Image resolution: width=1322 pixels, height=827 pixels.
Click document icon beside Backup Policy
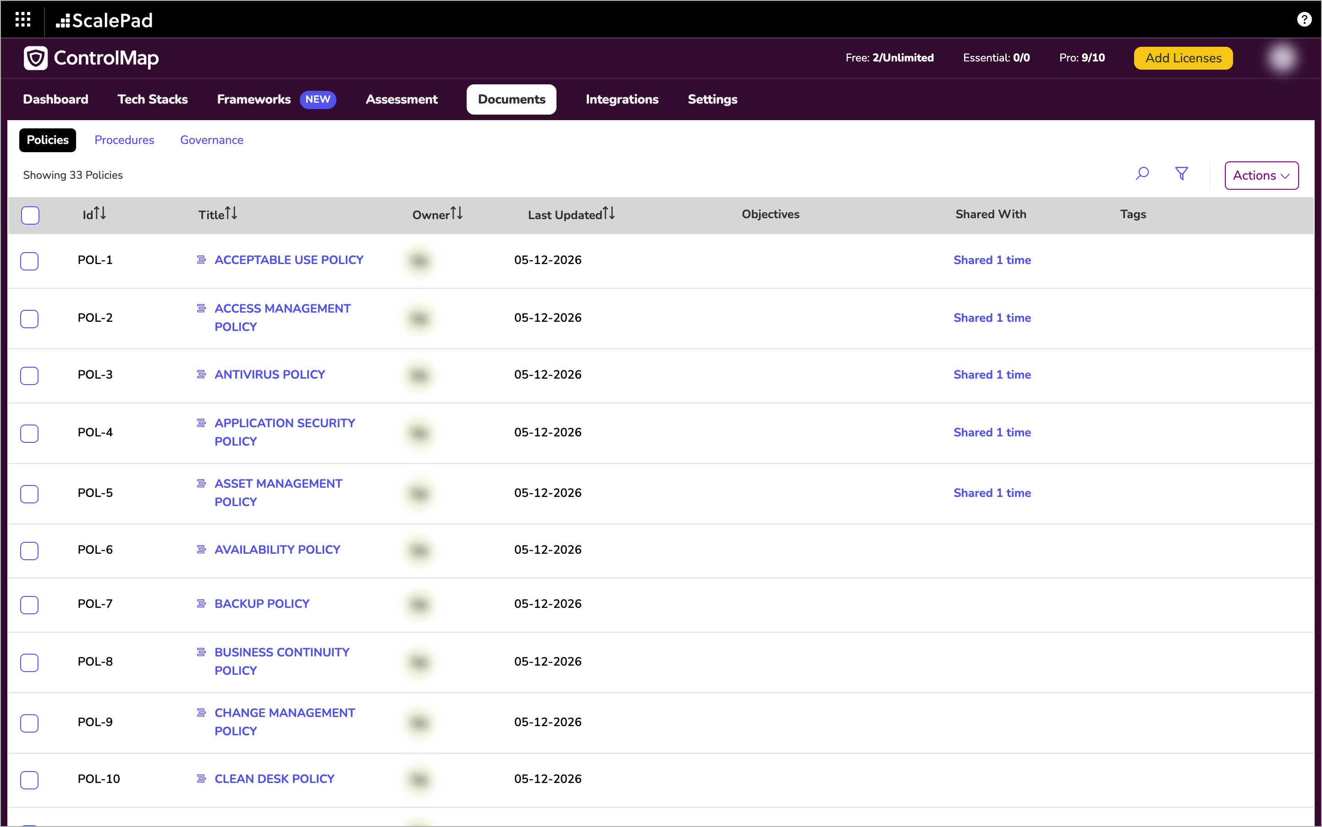[x=201, y=603]
